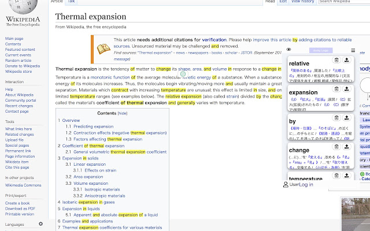This screenshot has height=231, width=370.
Task: Open Wikimedia Commons link
Action: (x=23, y=185)
